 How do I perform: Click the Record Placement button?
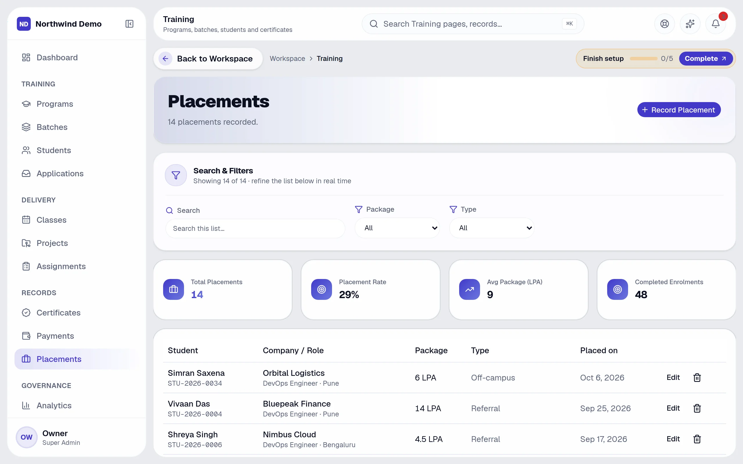click(x=679, y=110)
